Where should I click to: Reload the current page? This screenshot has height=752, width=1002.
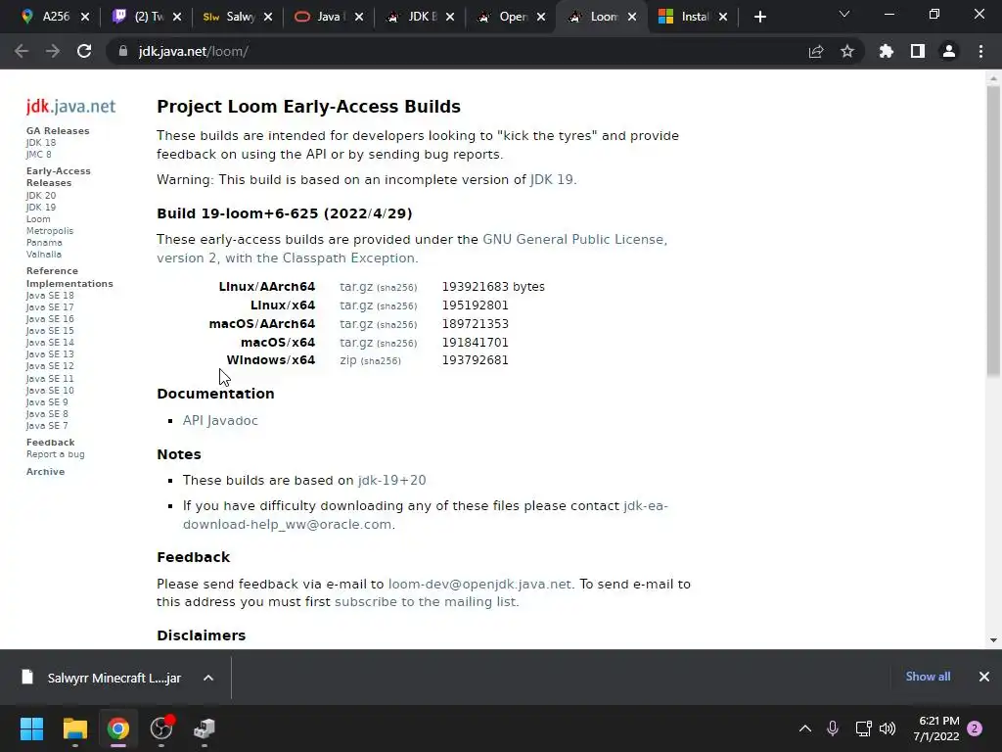point(84,51)
